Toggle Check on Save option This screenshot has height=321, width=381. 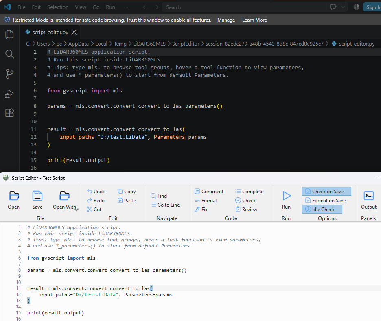point(326,191)
